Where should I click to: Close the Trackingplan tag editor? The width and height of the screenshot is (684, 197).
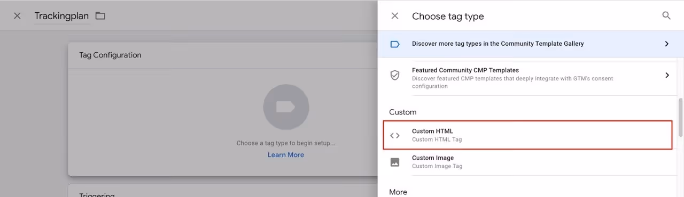coord(17,15)
